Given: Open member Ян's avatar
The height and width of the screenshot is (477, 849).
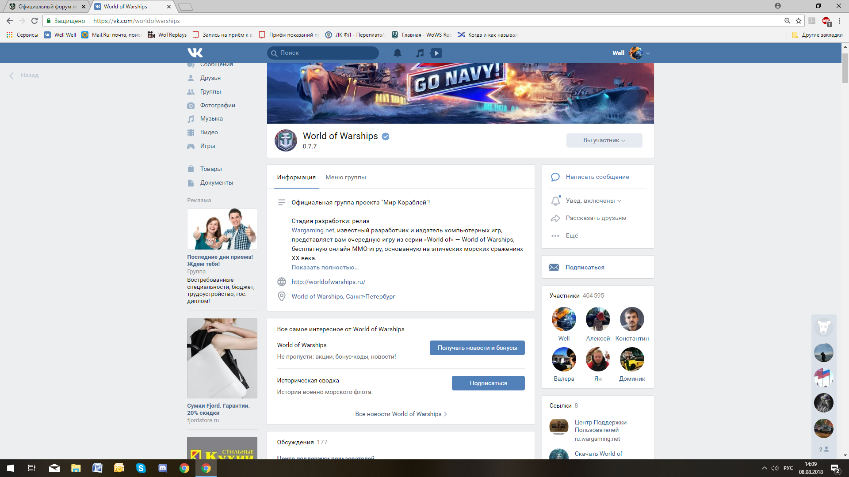Looking at the screenshot, I should click(x=598, y=360).
